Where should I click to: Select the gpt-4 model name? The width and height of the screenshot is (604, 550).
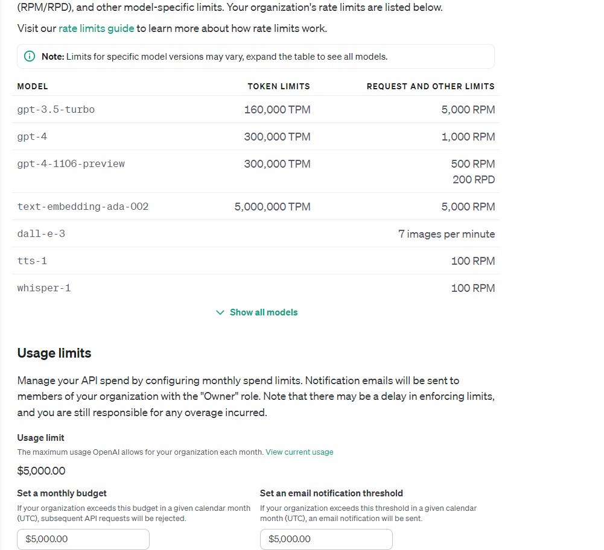[x=32, y=137]
